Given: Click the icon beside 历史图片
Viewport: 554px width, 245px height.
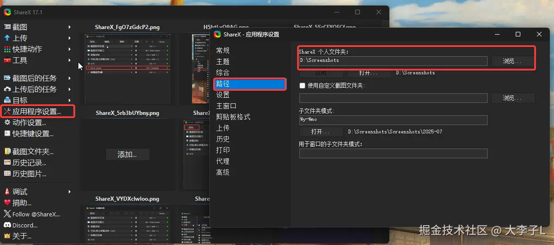Looking at the screenshot, I should (x=7, y=173).
